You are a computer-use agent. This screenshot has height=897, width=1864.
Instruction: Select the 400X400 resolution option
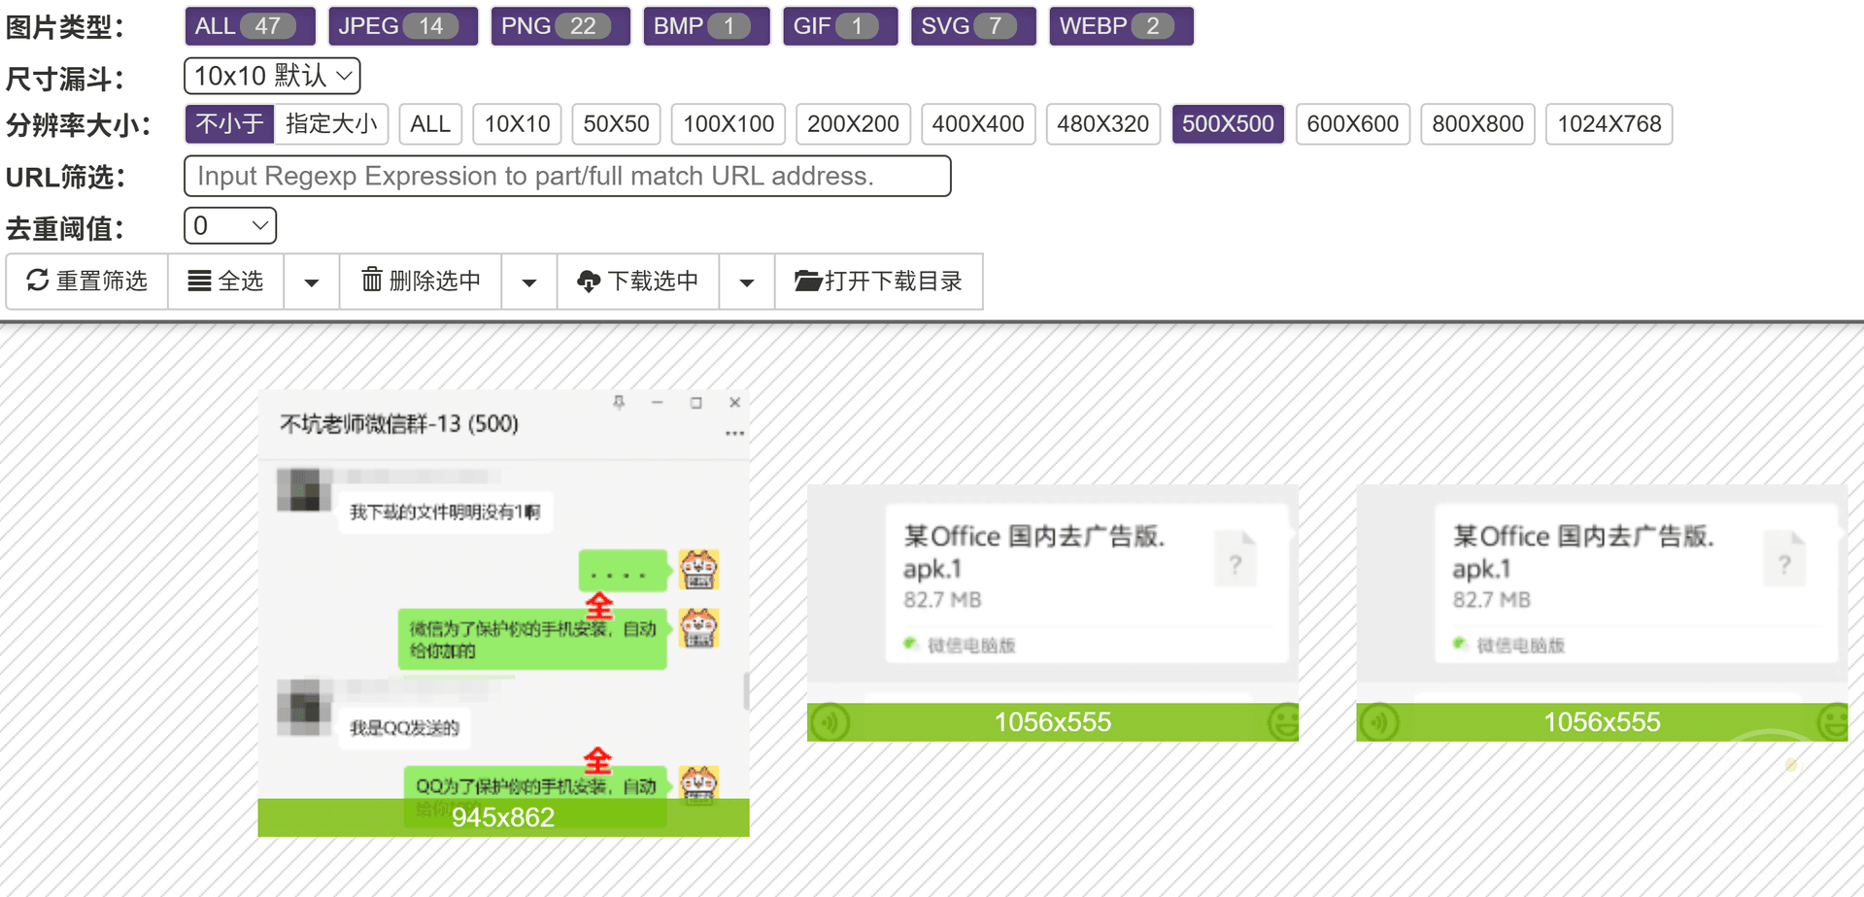[x=978, y=124]
